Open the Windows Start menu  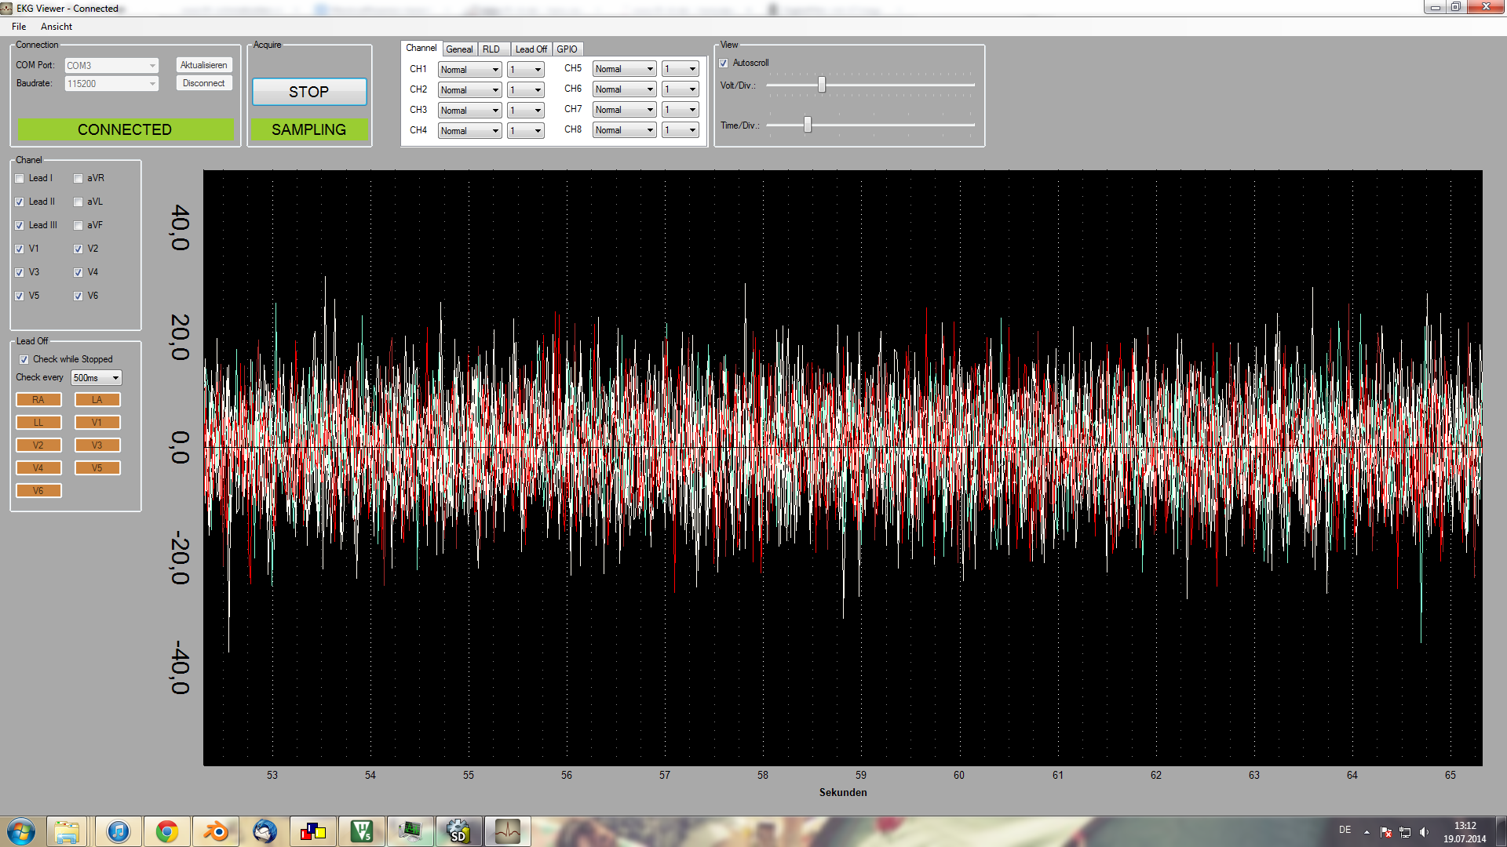click(x=21, y=831)
